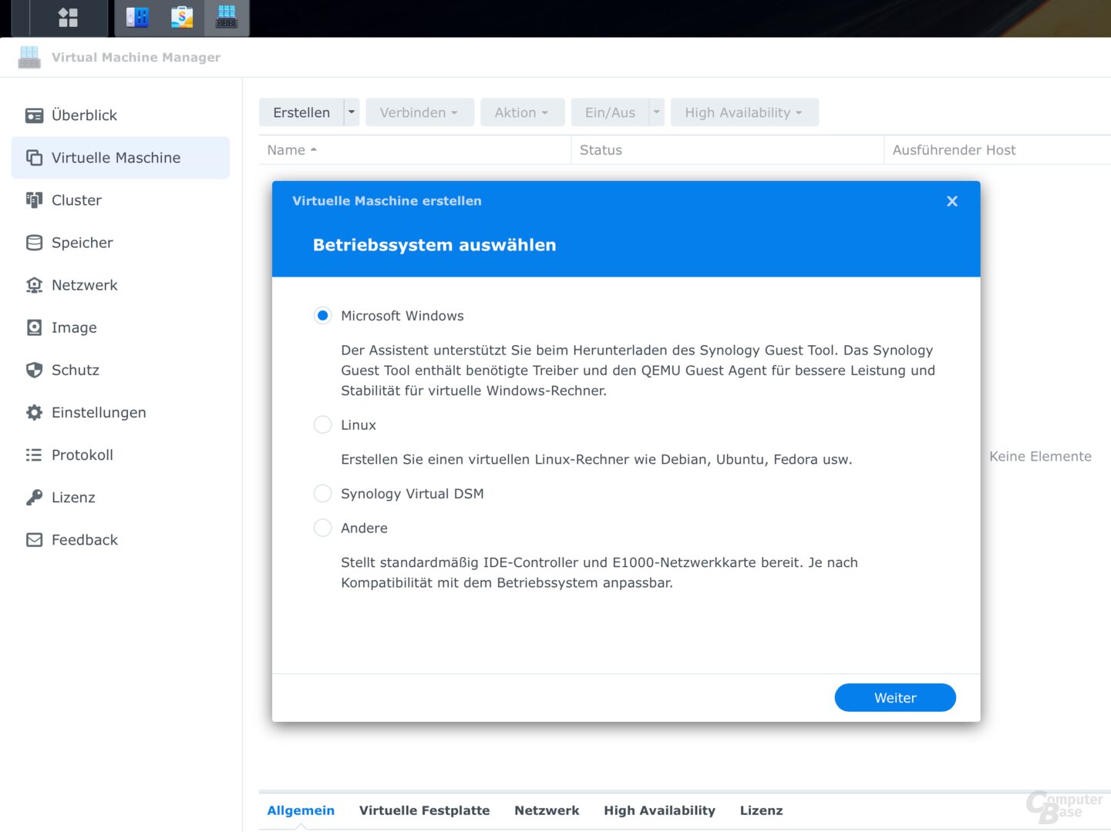The height and width of the screenshot is (832, 1111).
Task: Select the Microsoft Windows radio option
Action: (322, 316)
